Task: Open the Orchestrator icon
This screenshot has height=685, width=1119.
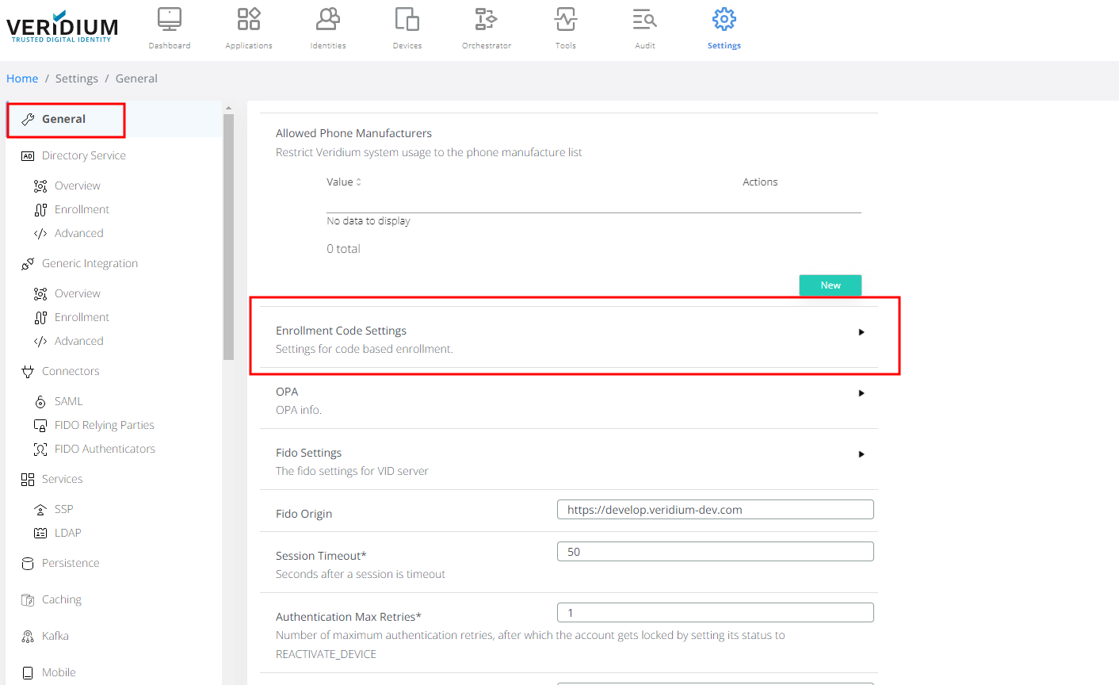Action: pyautogui.click(x=486, y=20)
